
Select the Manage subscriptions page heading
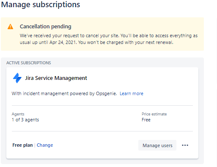click(41, 5)
